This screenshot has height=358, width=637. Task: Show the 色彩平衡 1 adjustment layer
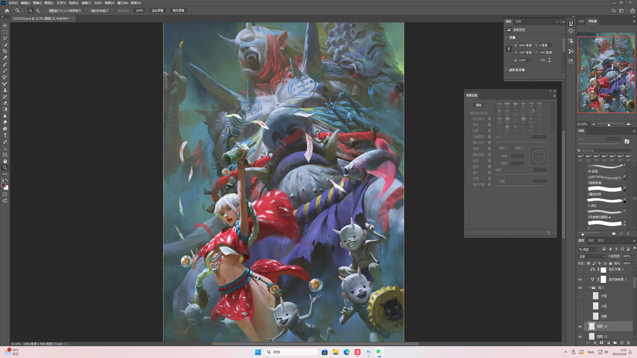[x=580, y=269]
